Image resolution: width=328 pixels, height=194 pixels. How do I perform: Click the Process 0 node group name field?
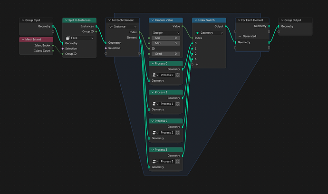tap(167, 75)
